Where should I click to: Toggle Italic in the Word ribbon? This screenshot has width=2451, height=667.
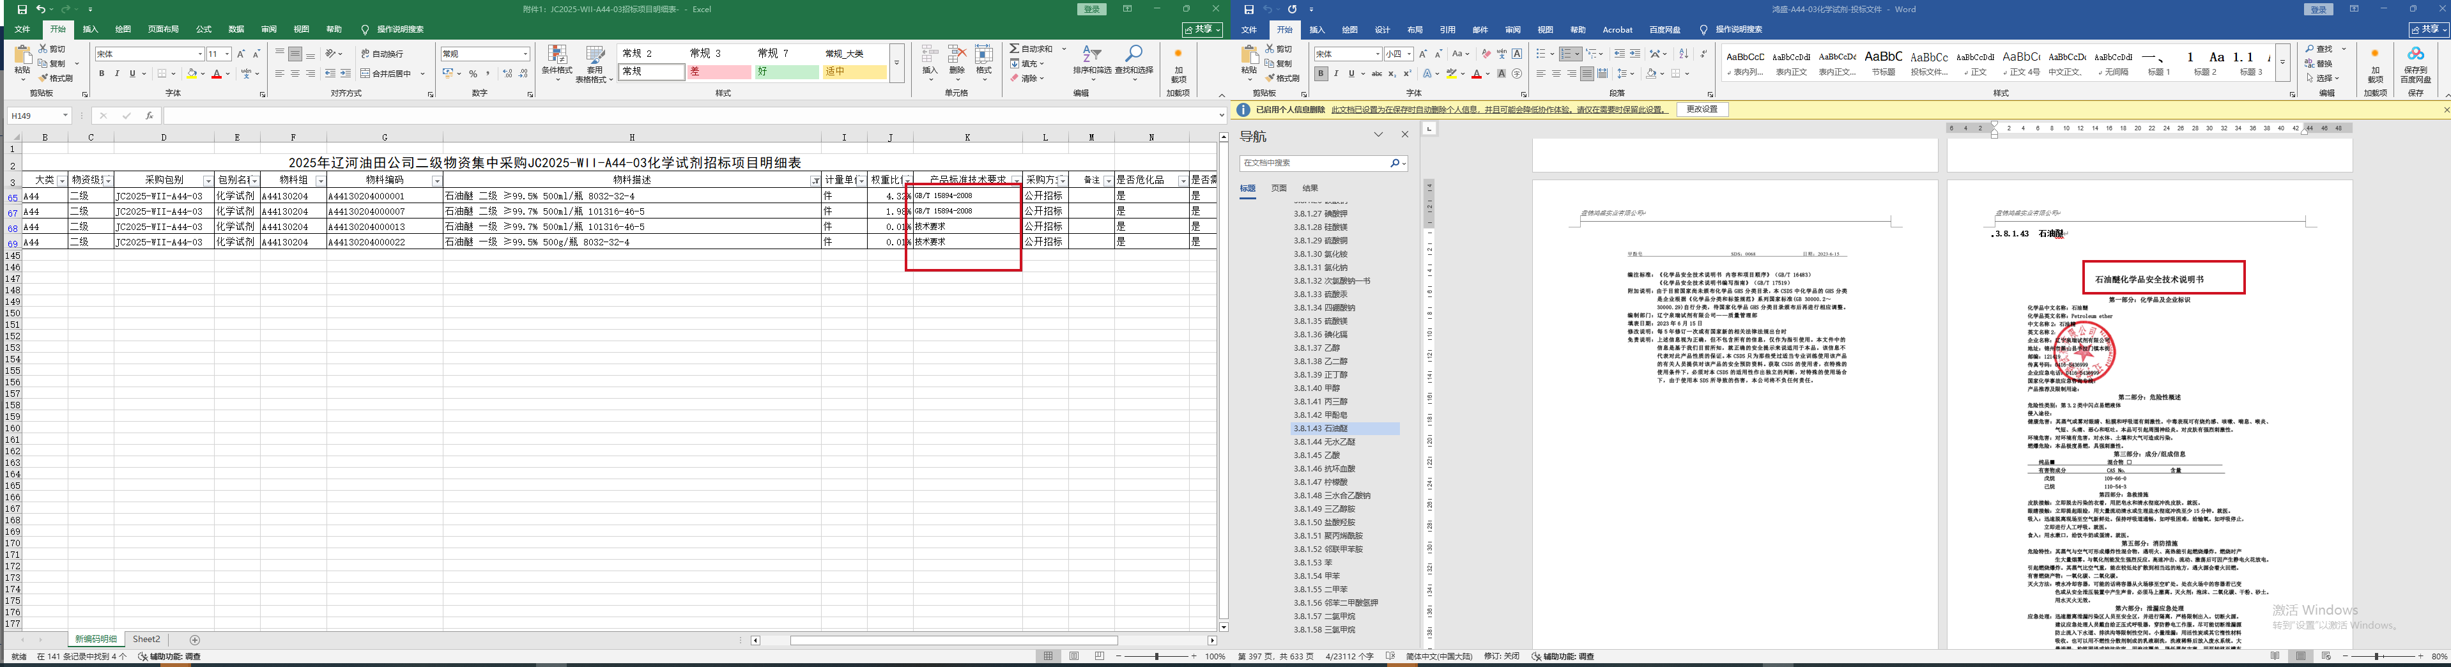coord(1336,73)
